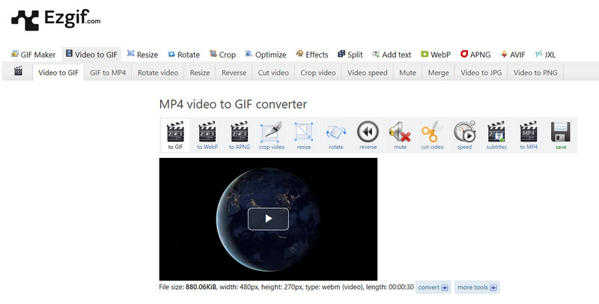
Task: Switch to the Resize video sub-tab
Action: tap(200, 73)
